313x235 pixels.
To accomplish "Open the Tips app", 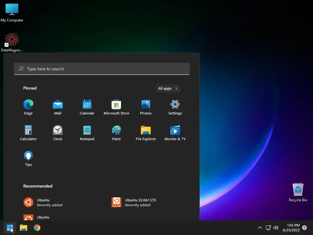I will pyautogui.click(x=28, y=159).
